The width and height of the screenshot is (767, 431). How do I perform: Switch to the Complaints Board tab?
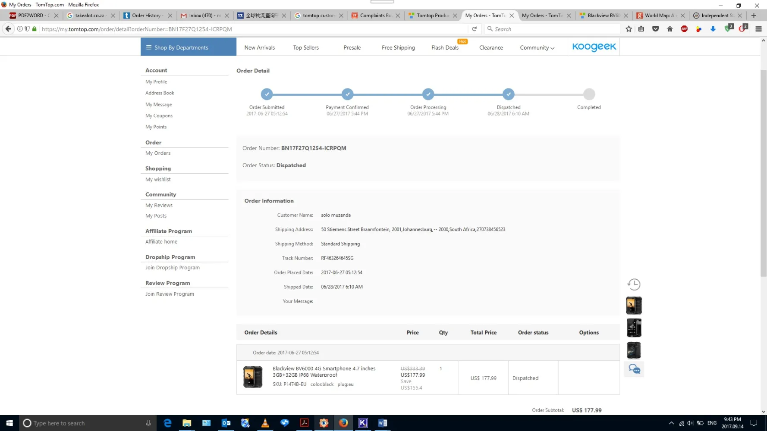(375, 16)
